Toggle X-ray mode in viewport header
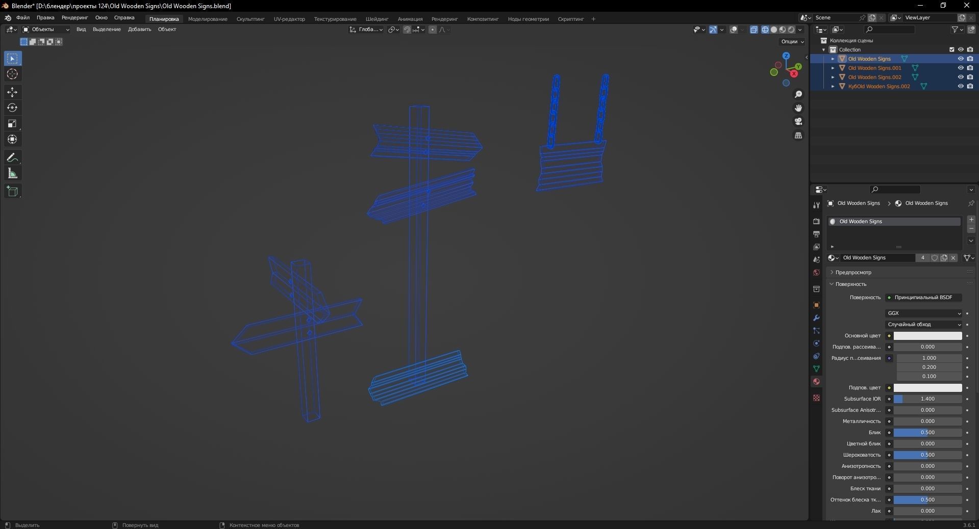 coord(754,30)
